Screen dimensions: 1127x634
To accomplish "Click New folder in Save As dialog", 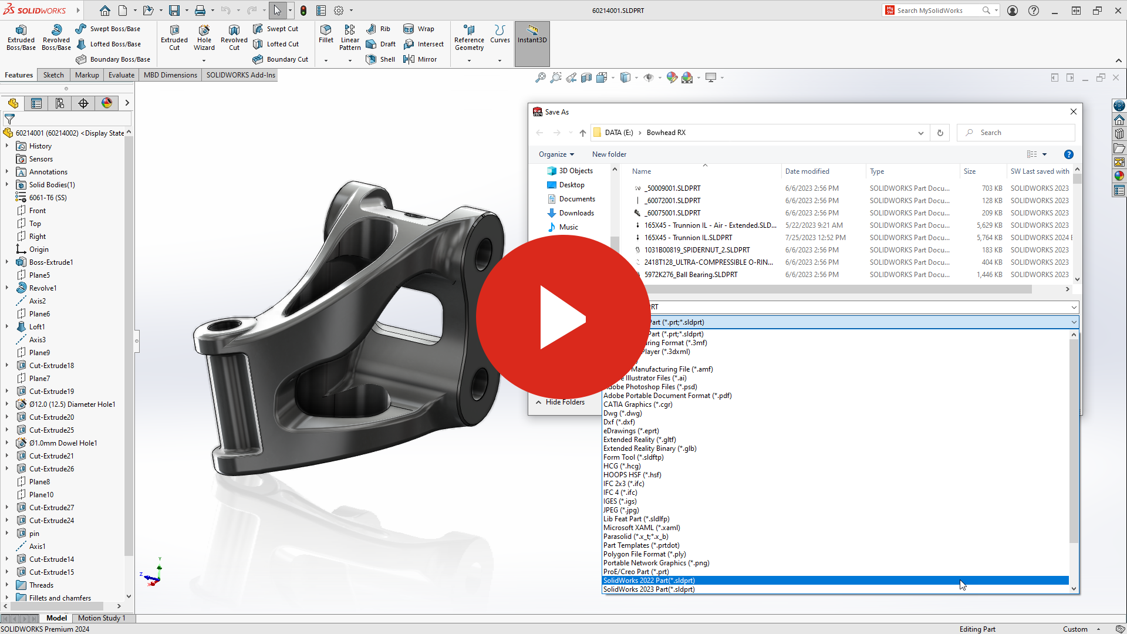I will [x=609, y=154].
